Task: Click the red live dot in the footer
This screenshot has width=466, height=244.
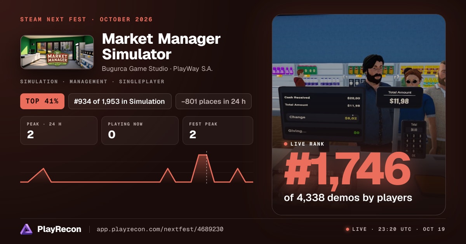Action: pyautogui.click(x=348, y=229)
